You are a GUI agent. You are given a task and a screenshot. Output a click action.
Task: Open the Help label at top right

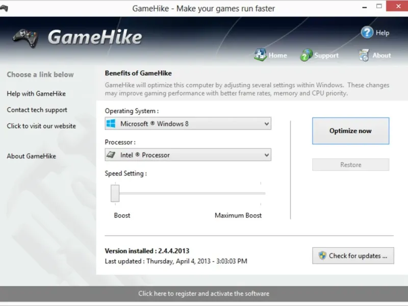(382, 33)
